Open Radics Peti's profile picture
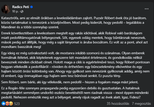This screenshot has height=107, width=154. pos(6,9)
